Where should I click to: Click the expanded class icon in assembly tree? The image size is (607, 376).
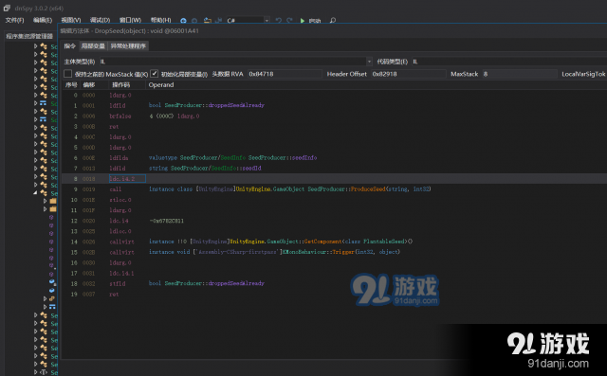(44, 193)
